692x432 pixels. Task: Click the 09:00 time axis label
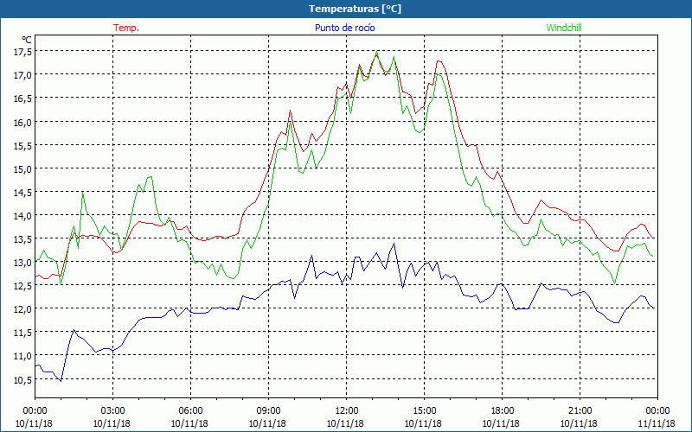click(268, 411)
